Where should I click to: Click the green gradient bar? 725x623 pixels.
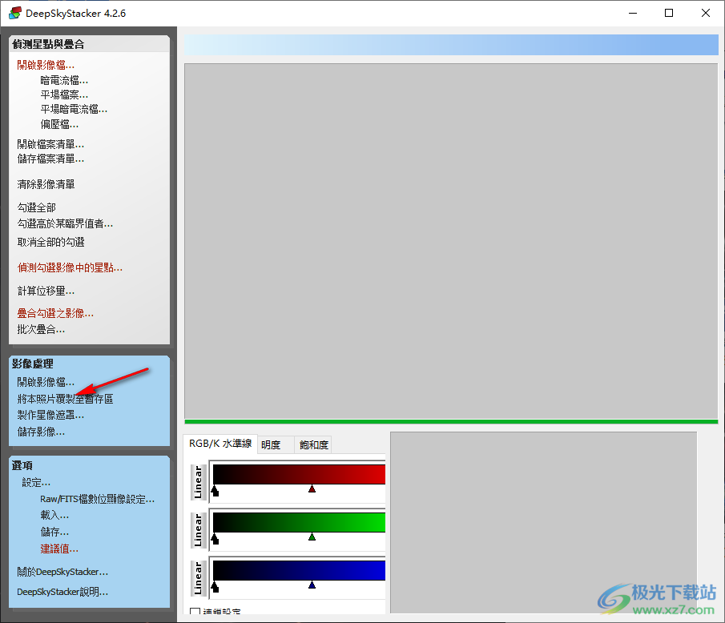coord(299,523)
